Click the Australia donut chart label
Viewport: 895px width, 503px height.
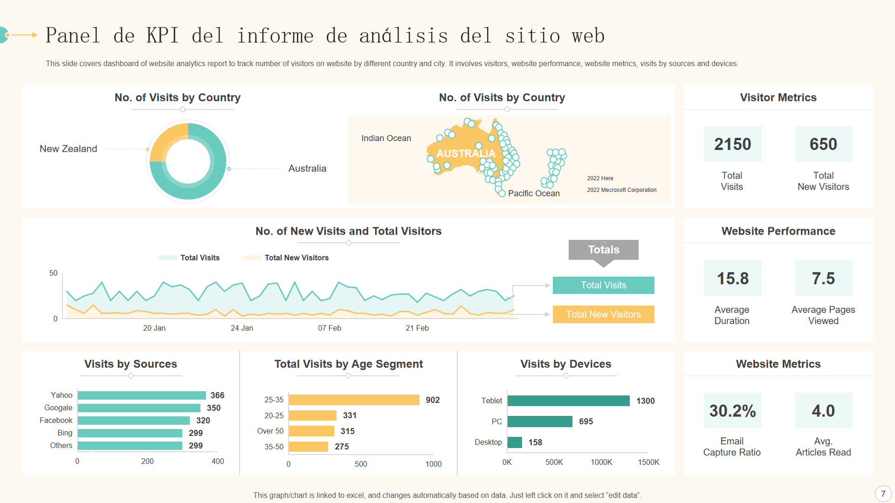click(307, 169)
